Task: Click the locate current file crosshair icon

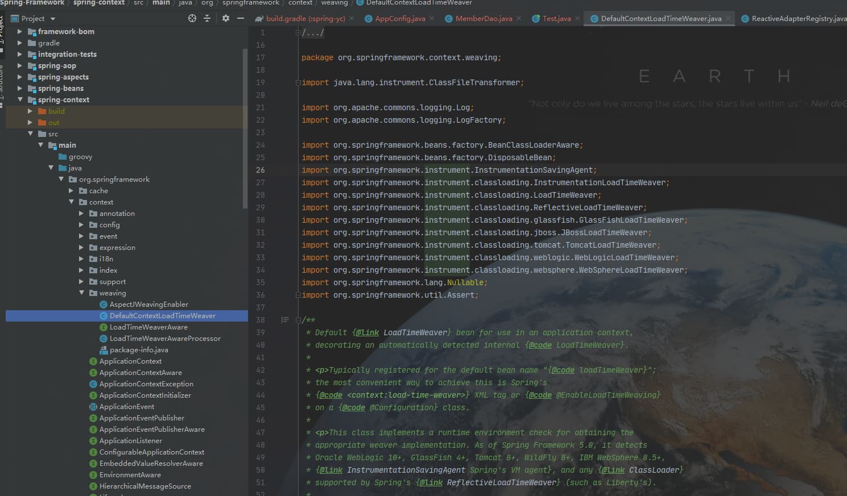Action: [x=192, y=18]
